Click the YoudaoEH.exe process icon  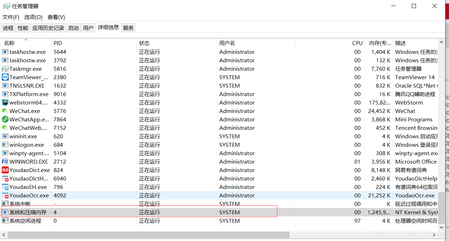(x=5, y=187)
